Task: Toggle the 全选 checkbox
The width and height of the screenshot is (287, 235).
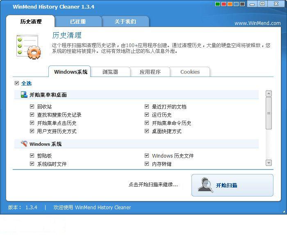Action: click(x=17, y=84)
